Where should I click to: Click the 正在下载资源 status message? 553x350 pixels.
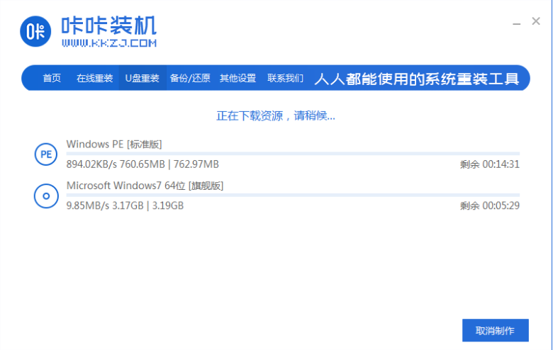click(x=276, y=115)
